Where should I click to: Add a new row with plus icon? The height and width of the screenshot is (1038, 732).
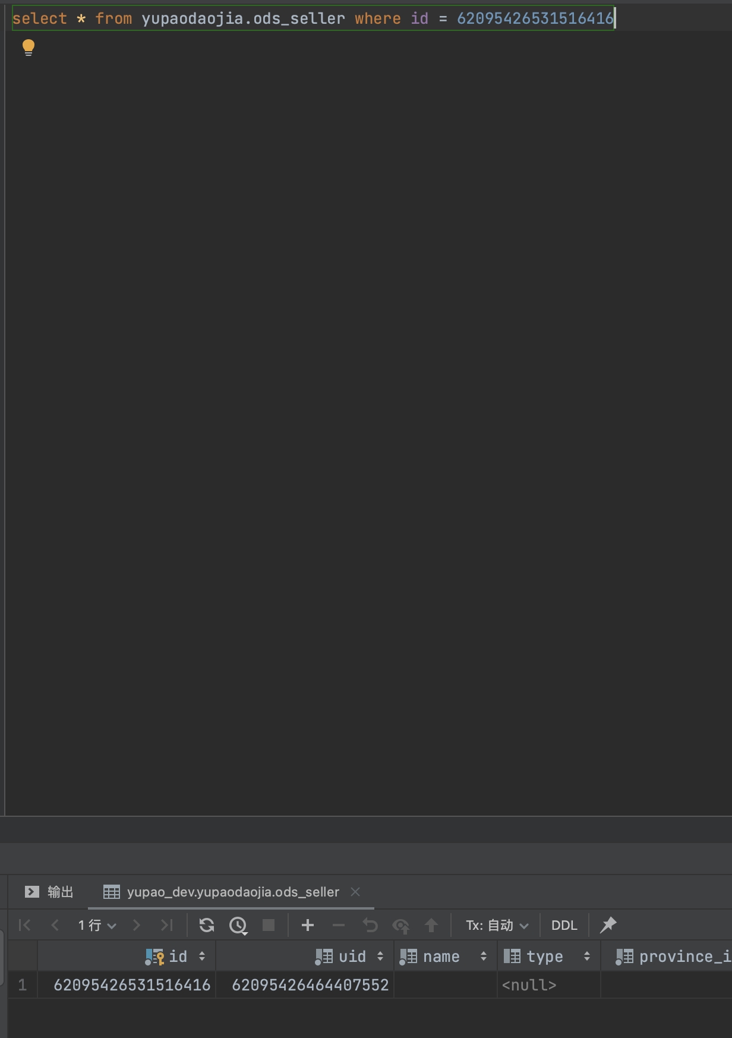(308, 925)
